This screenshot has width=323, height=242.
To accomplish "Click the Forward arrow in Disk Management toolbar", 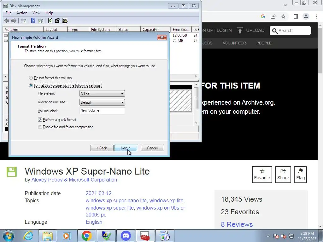I will [14, 20].
